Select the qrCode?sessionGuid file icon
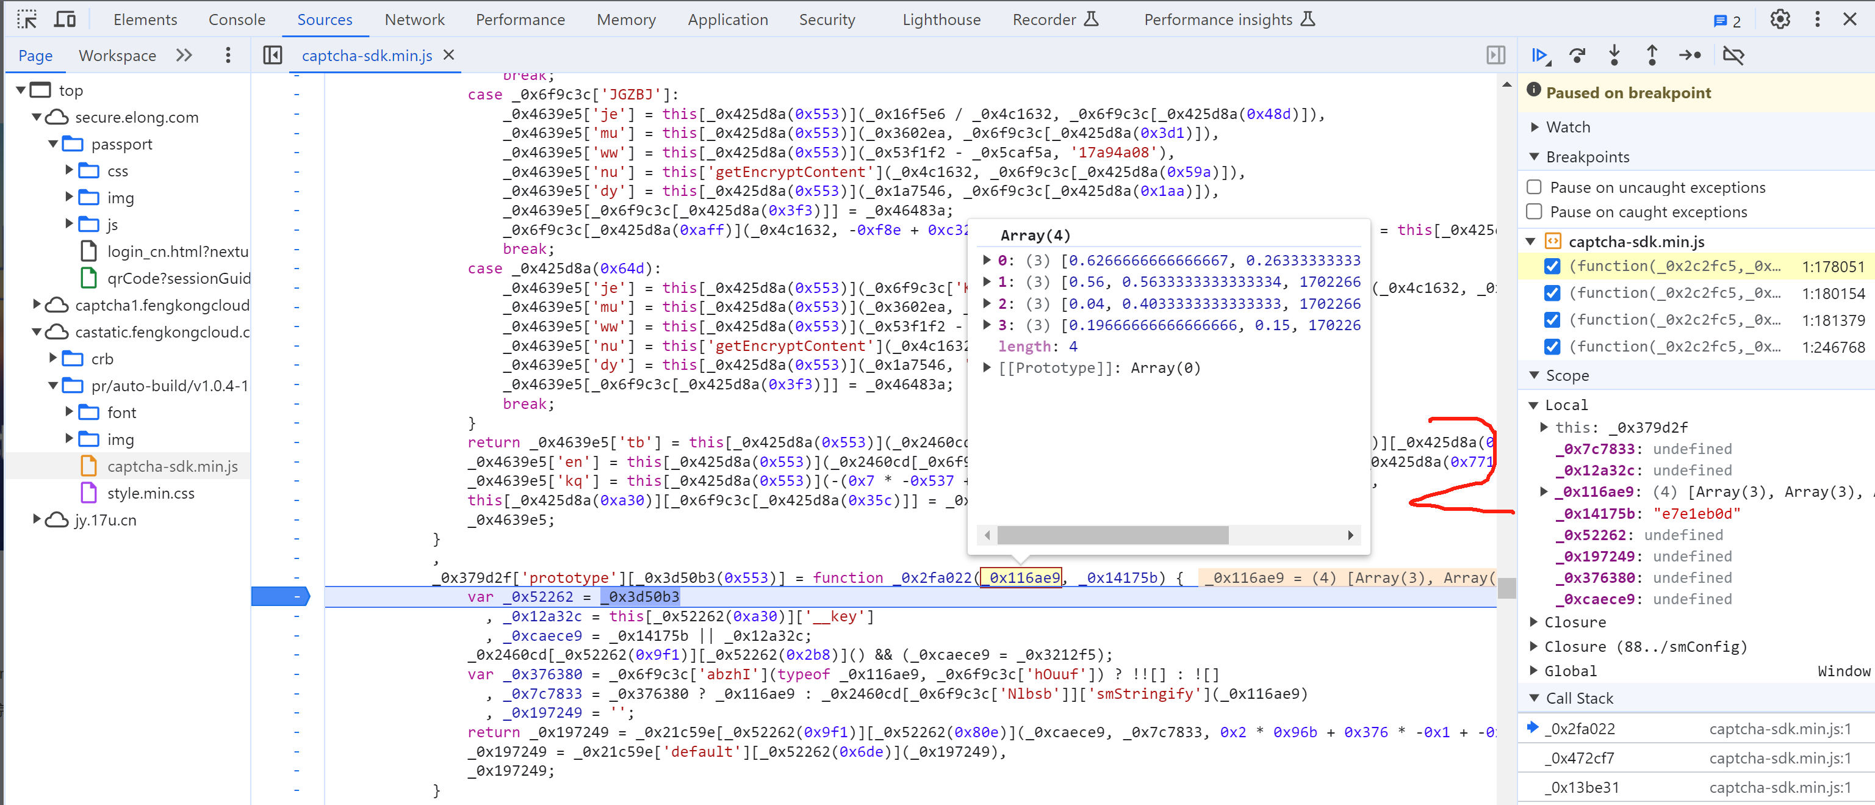This screenshot has width=1875, height=805. (x=89, y=278)
